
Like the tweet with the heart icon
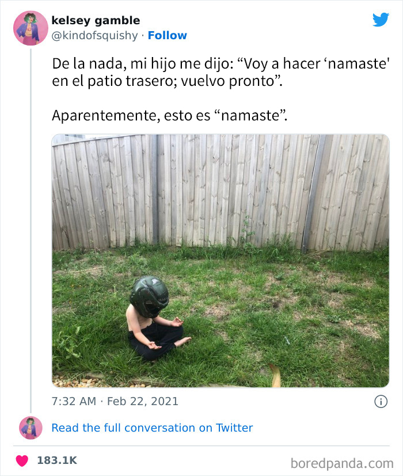click(22, 461)
